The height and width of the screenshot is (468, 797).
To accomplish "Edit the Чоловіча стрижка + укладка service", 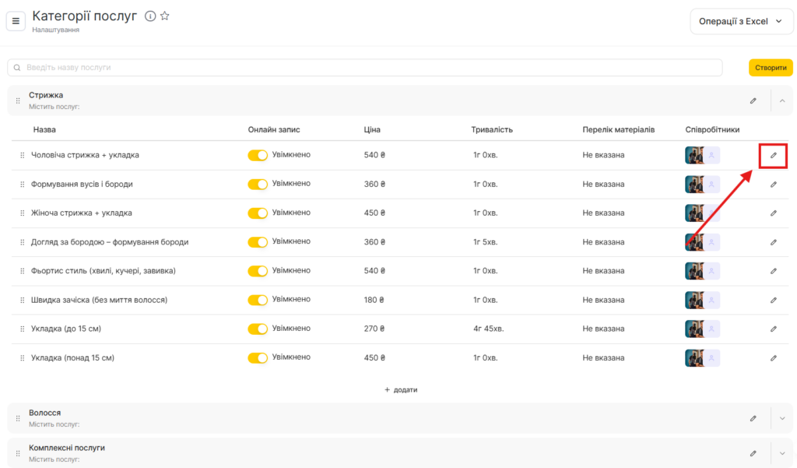I will point(773,155).
